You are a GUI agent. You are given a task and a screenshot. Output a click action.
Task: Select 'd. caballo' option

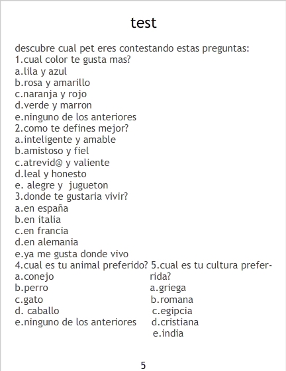(37, 311)
